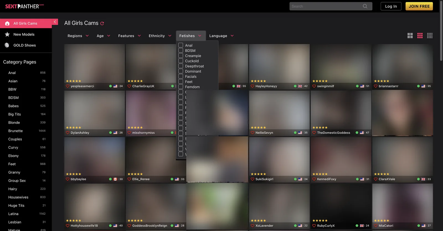
Task: Open the Features filter dropdown
Action: [x=129, y=36]
